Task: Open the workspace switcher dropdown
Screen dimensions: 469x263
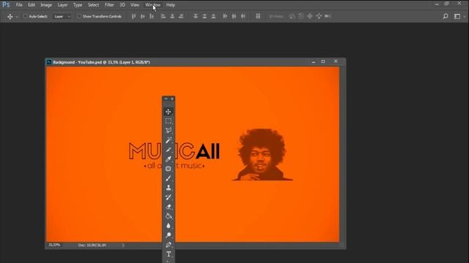Action: point(459,16)
